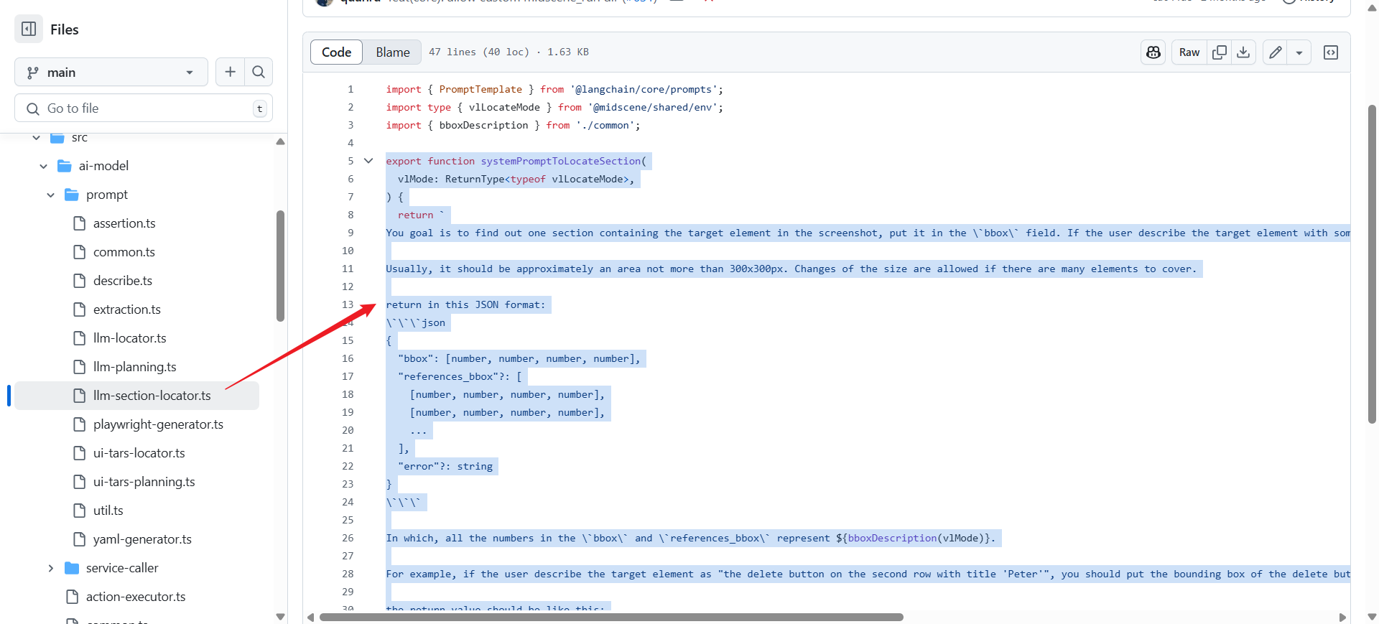Click the prompt folder icon
This screenshot has width=1379, height=624.
click(72, 195)
